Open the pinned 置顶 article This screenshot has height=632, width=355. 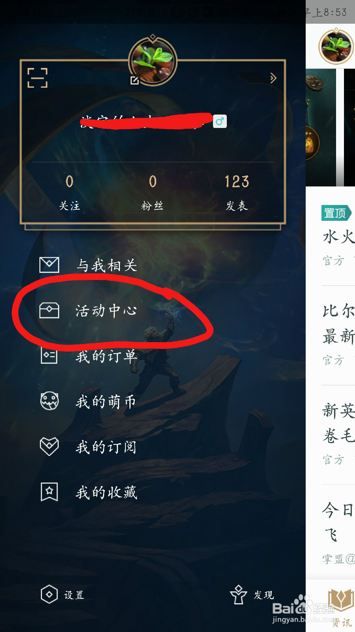[x=338, y=236]
